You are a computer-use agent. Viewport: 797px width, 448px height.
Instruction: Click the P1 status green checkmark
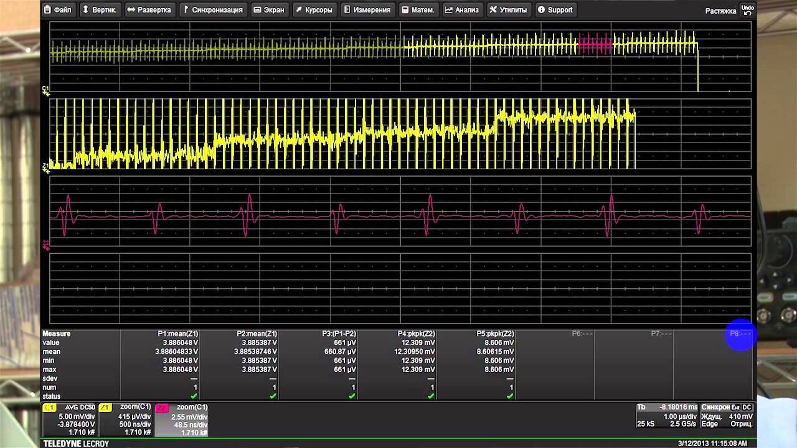(194, 396)
